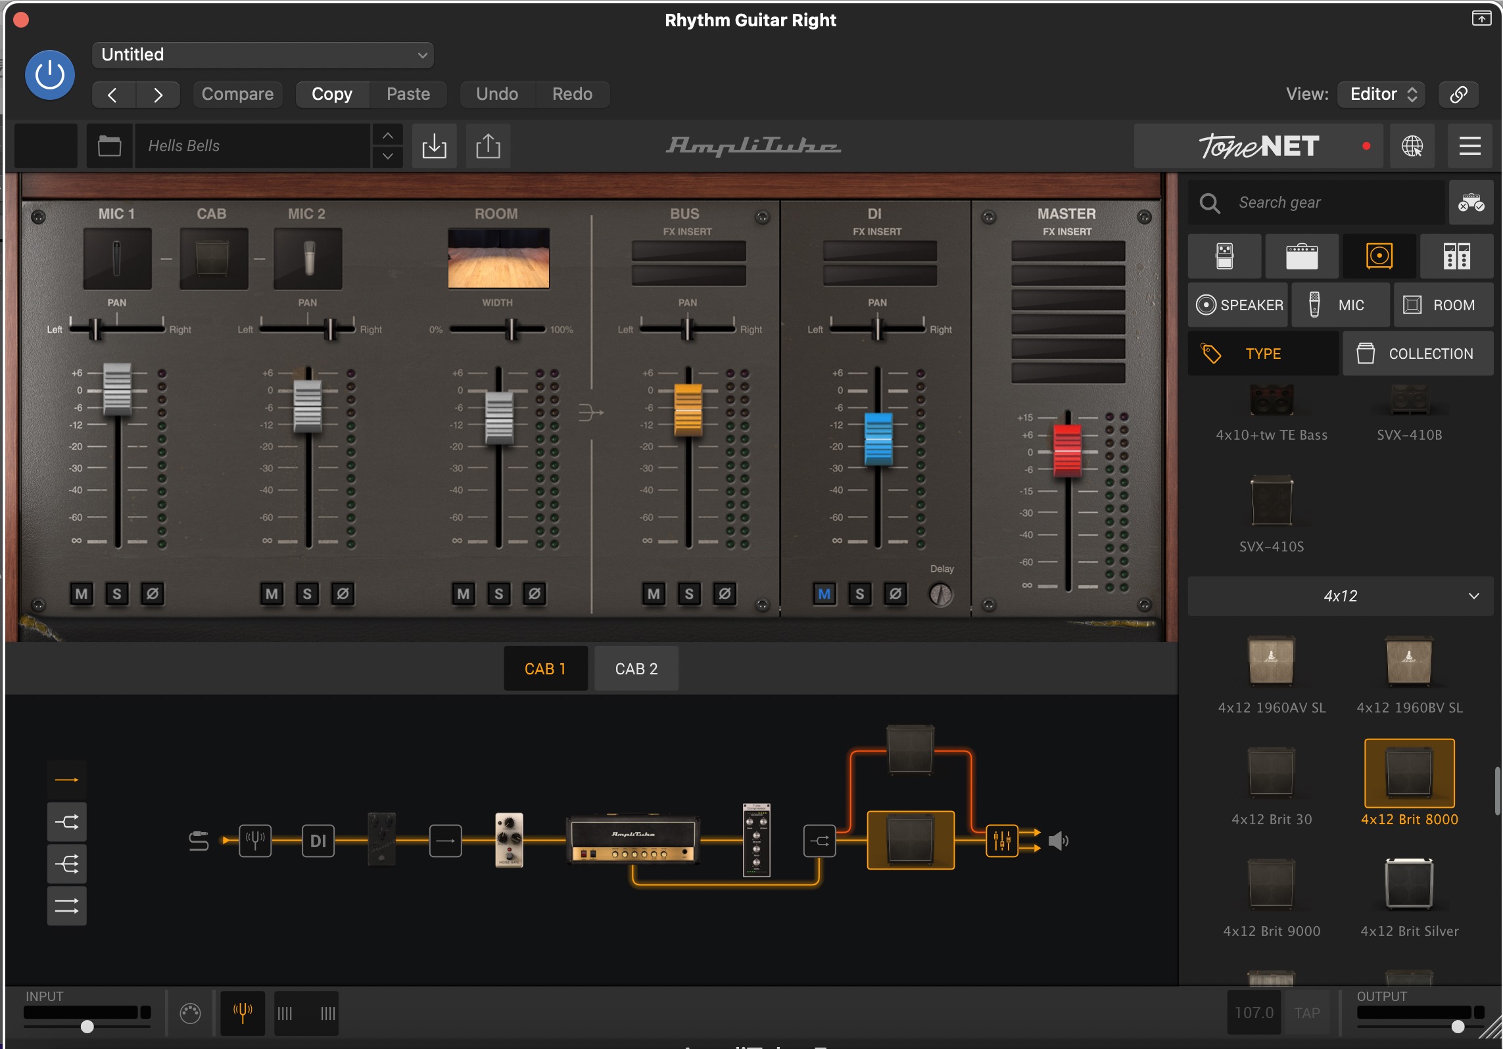The image size is (1503, 1049).
Task: Select the 4x12 1960AV SL cabinet
Action: tap(1272, 676)
